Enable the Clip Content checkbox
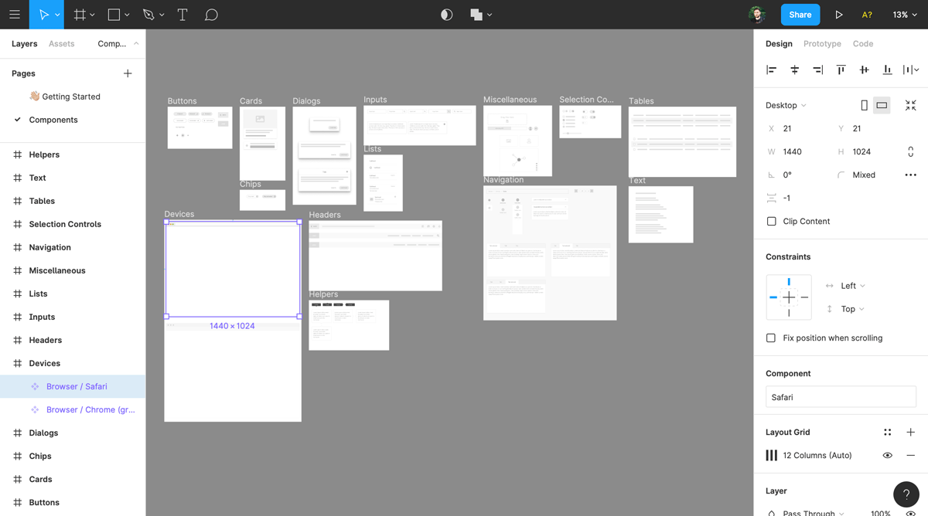The image size is (928, 516). click(x=771, y=221)
